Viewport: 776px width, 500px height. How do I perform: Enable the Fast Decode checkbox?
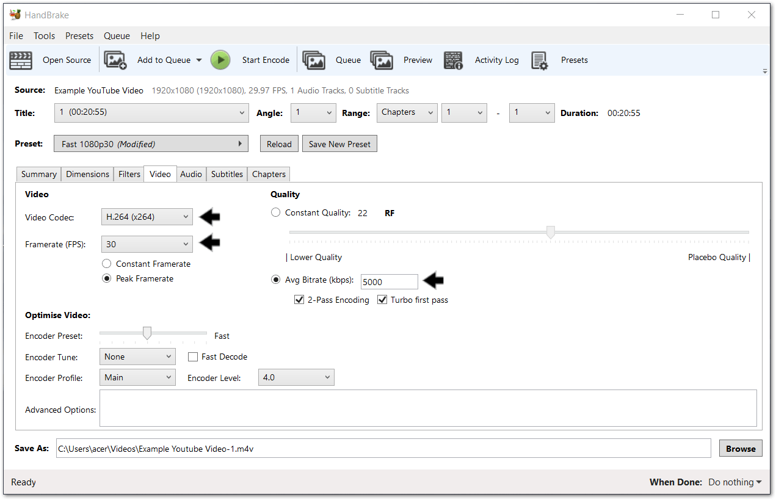click(193, 357)
